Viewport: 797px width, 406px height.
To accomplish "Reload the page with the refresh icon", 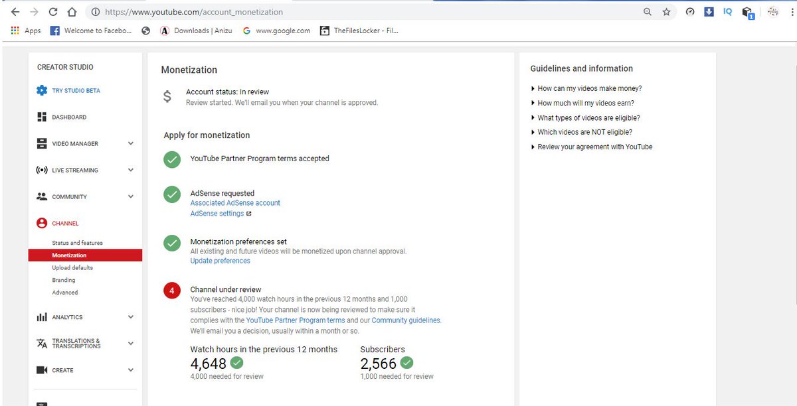I will (x=53, y=12).
